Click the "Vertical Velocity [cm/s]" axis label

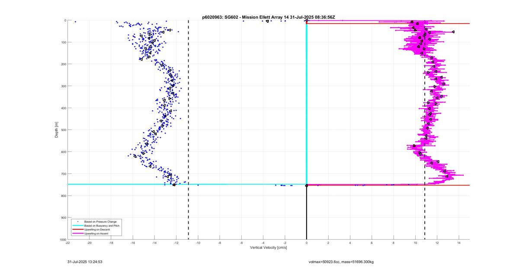pos(268,248)
